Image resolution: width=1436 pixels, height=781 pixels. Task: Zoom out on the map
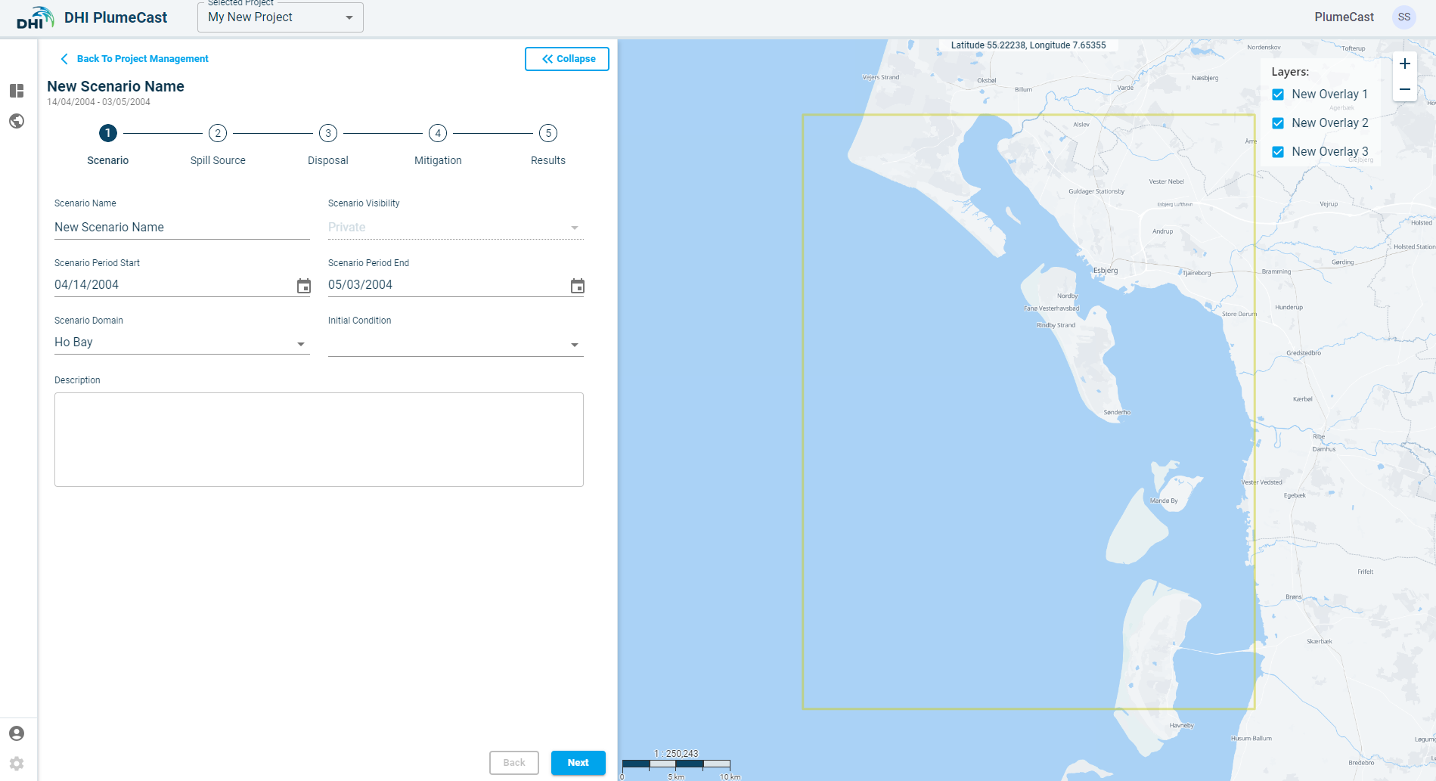pyautogui.click(x=1404, y=89)
